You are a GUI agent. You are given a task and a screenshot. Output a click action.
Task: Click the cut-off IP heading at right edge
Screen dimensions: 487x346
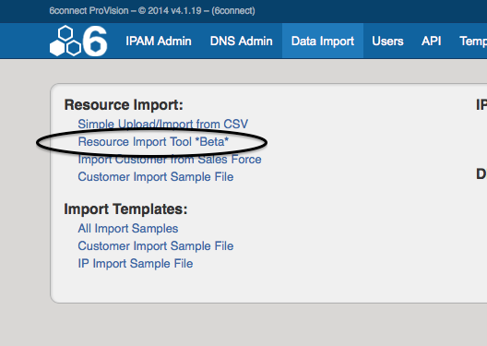pyautogui.click(x=481, y=105)
